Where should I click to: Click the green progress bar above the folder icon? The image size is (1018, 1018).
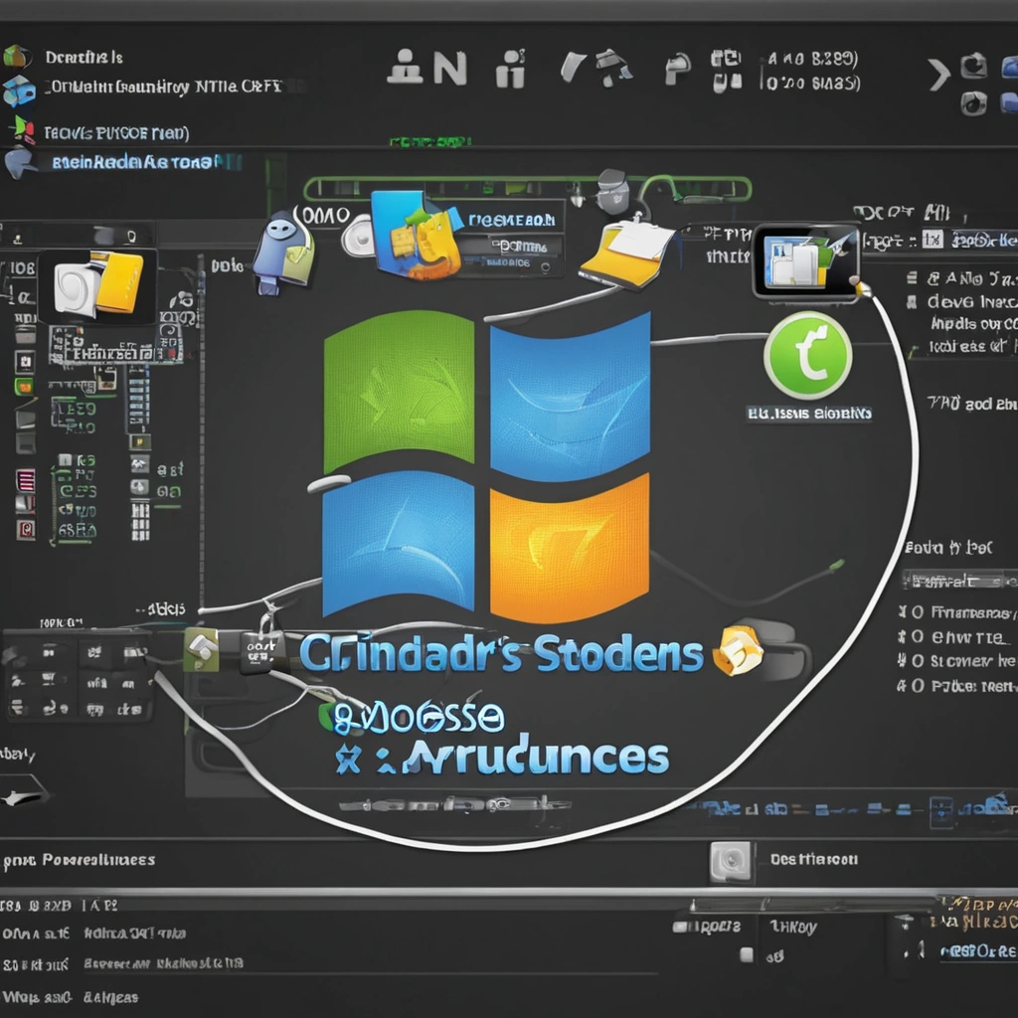(x=527, y=188)
